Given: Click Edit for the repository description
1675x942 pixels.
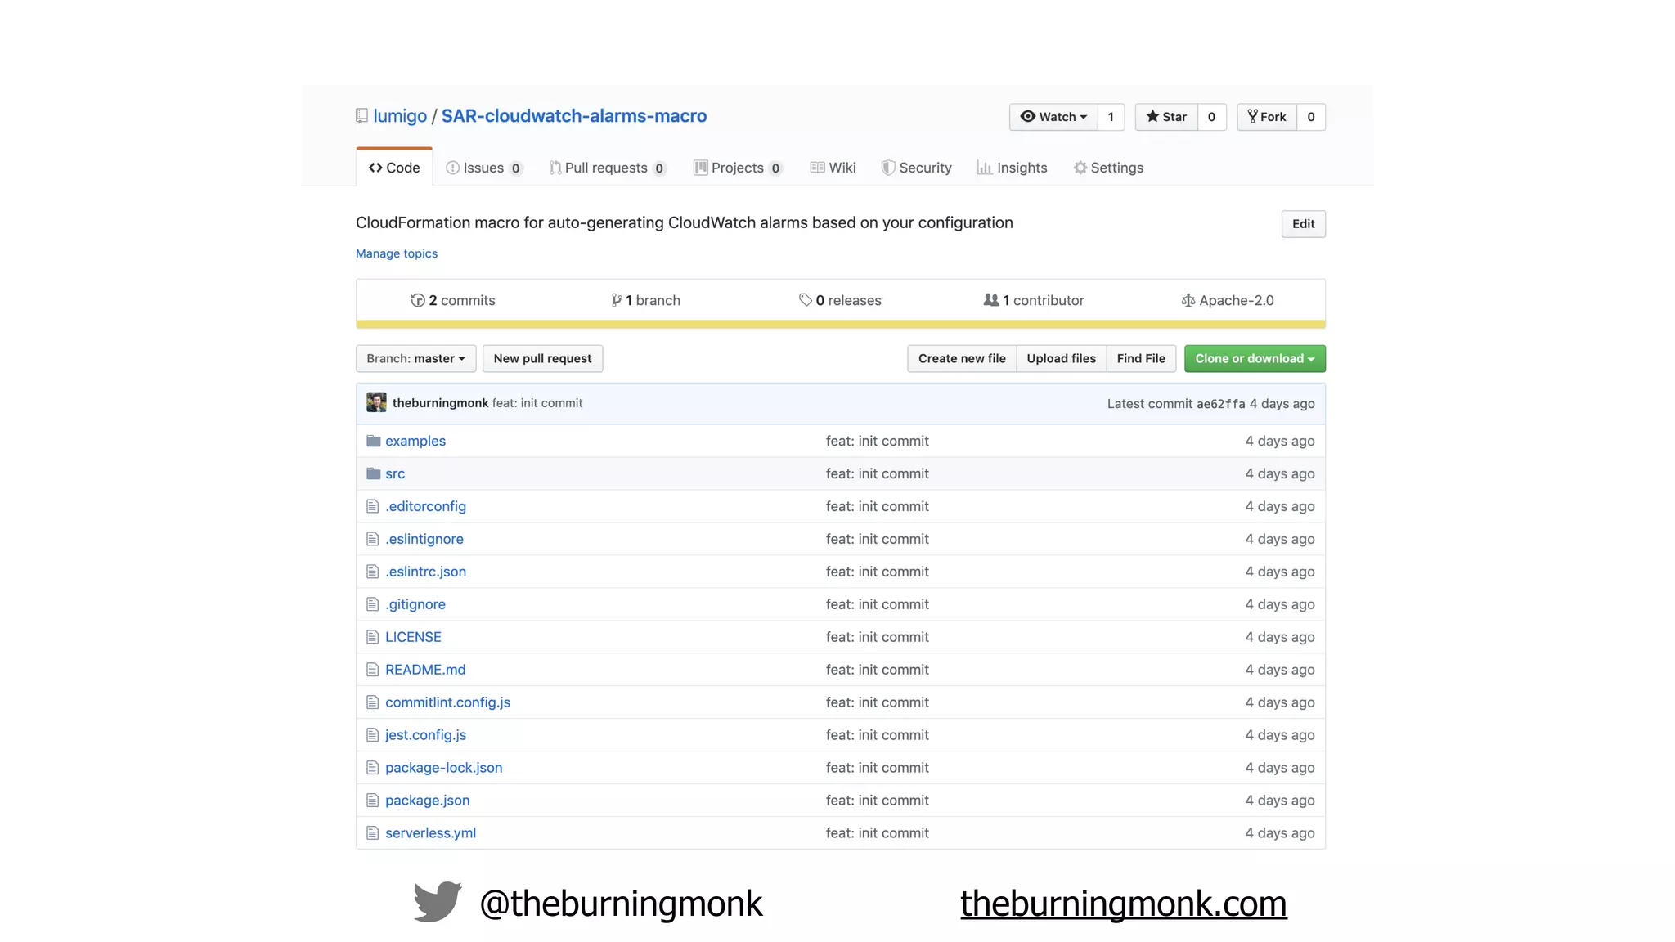Looking at the screenshot, I should point(1303,224).
